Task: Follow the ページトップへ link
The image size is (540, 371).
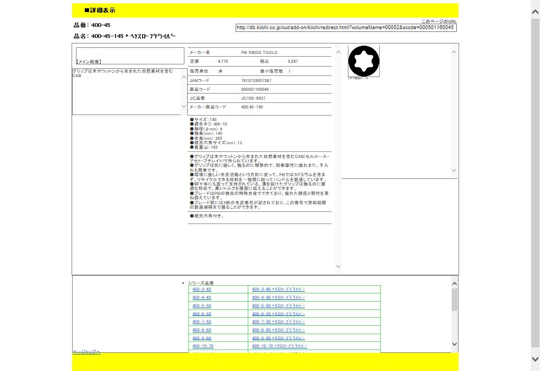Action: (x=86, y=351)
